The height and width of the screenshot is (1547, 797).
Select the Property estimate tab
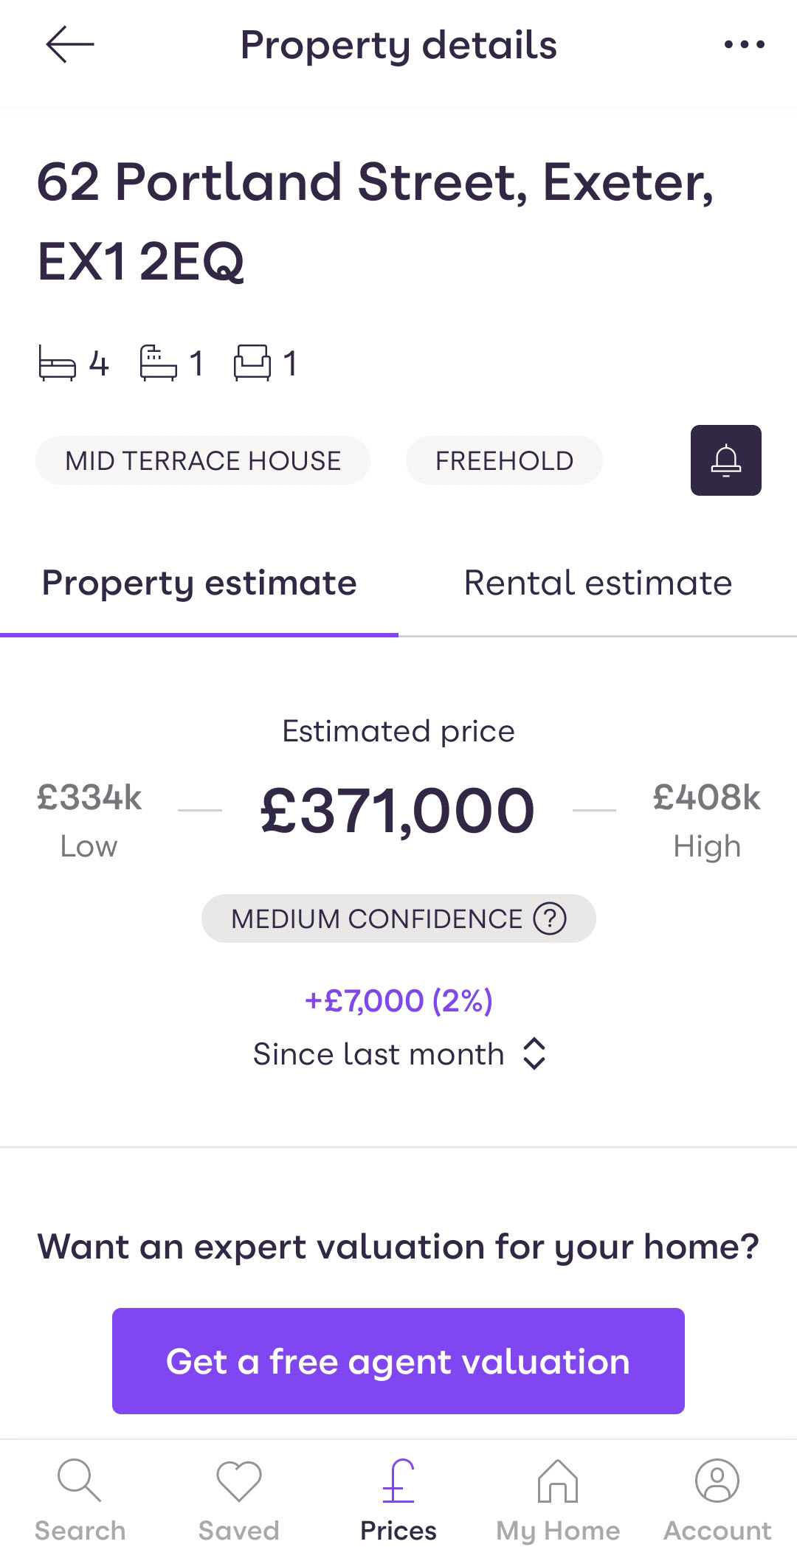(x=199, y=584)
